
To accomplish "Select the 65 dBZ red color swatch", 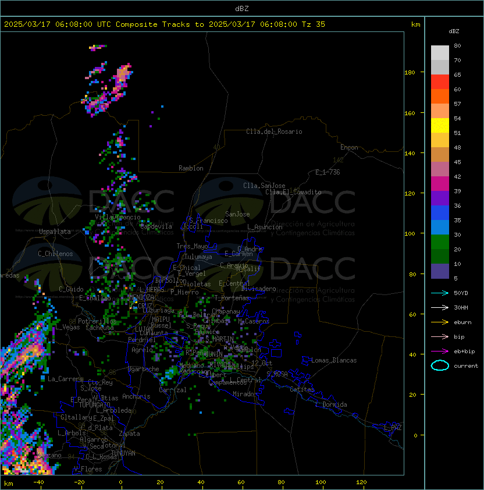I will point(440,82).
